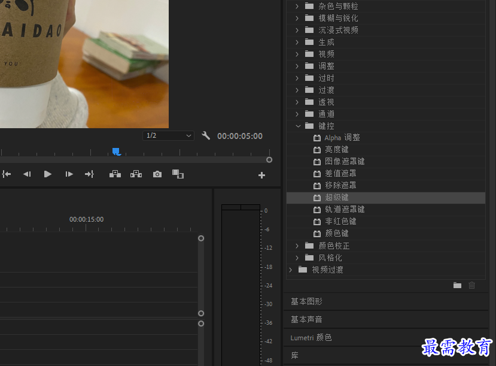Select the 差值遮罩 effect

(x=386, y=174)
